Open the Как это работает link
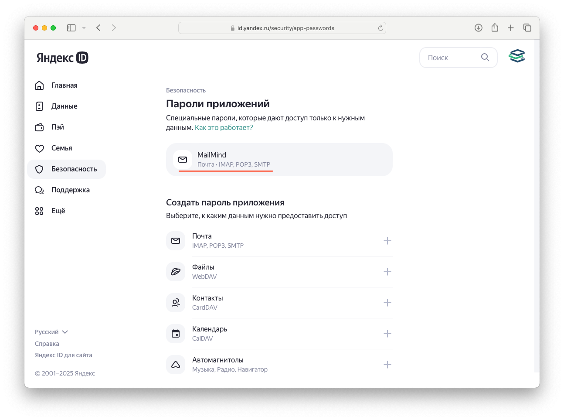This screenshot has width=564, height=420. (224, 127)
